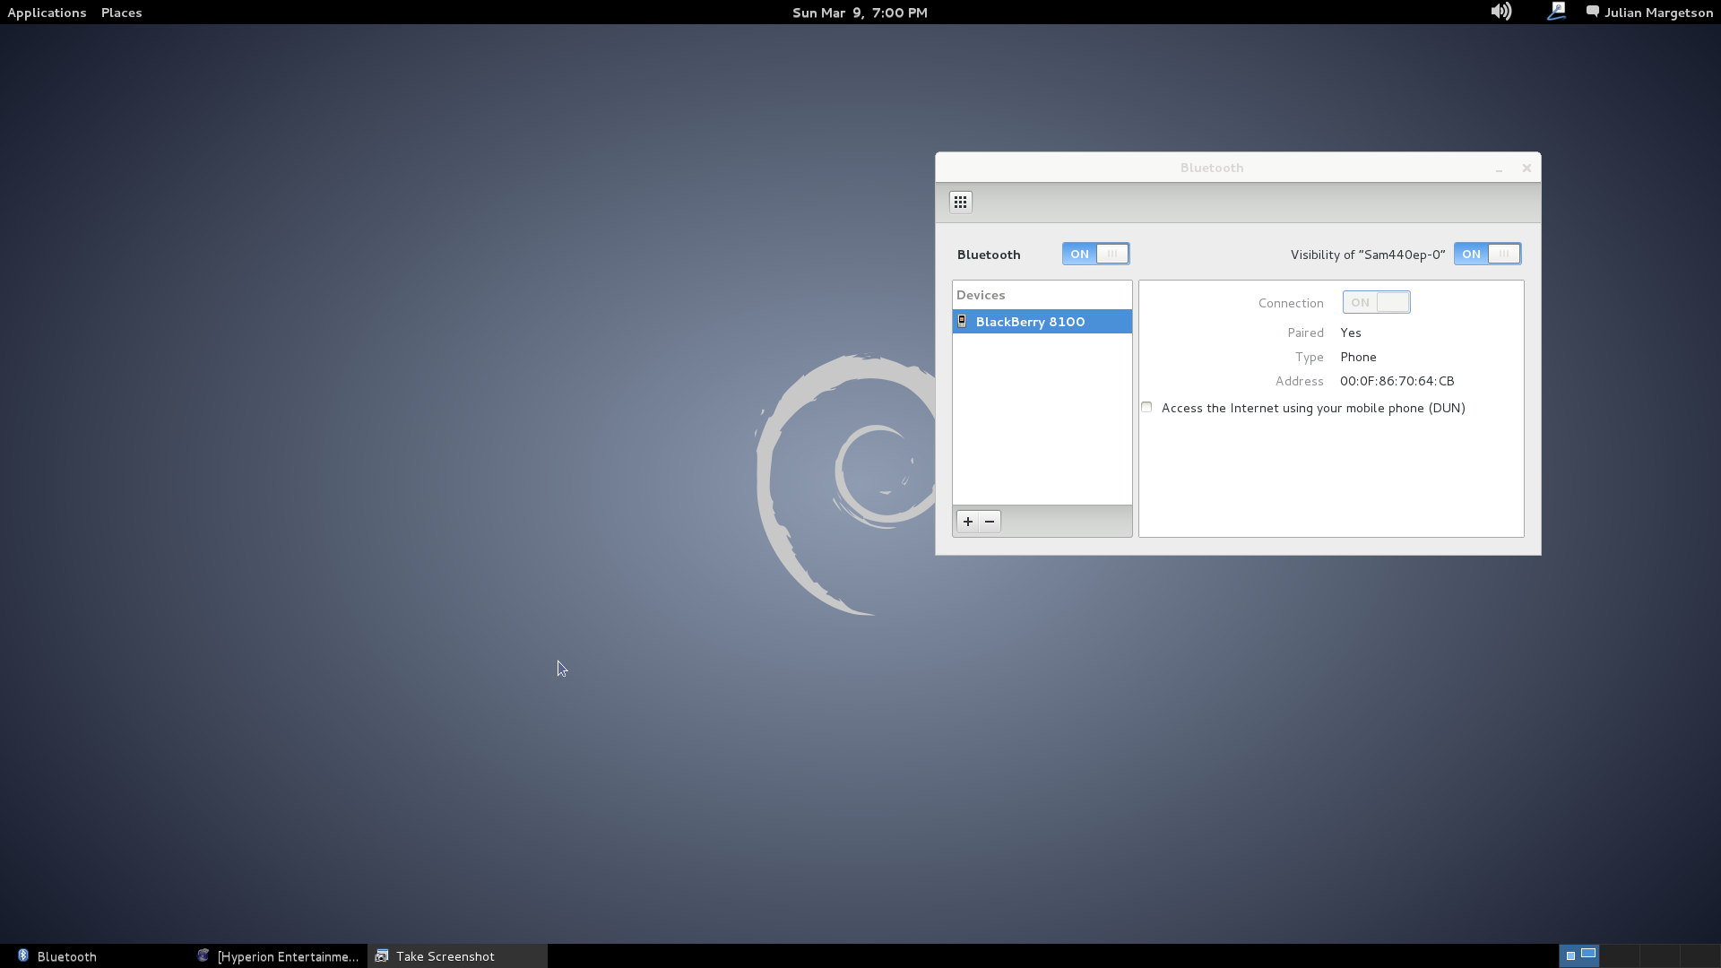1721x968 pixels.
Task: Click the phone icon beside BlackBerry 8100
Action: pyautogui.click(x=962, y=321)
